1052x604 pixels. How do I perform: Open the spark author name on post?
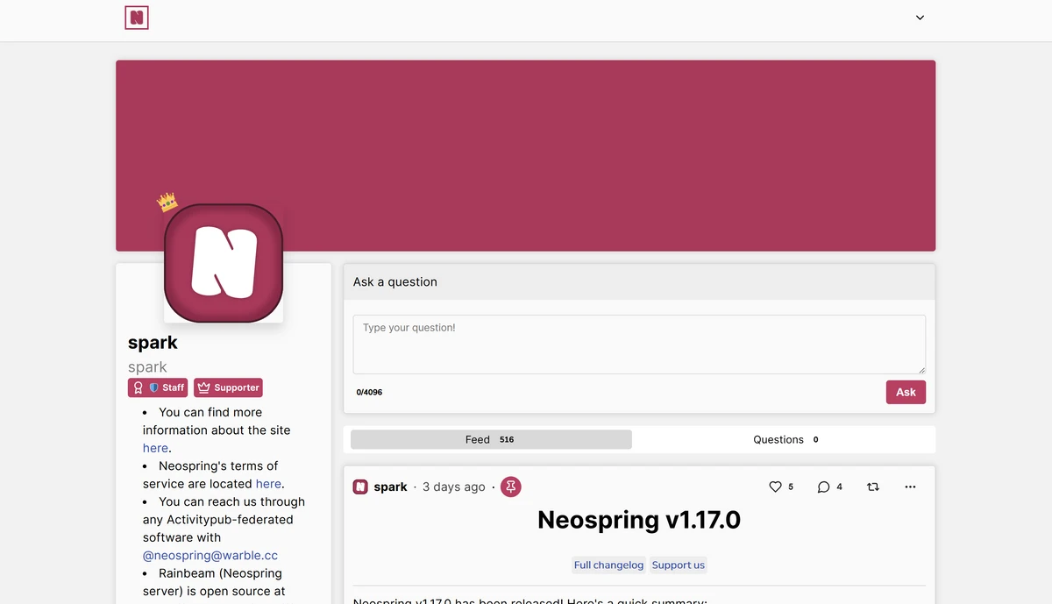tap(390, 487)
